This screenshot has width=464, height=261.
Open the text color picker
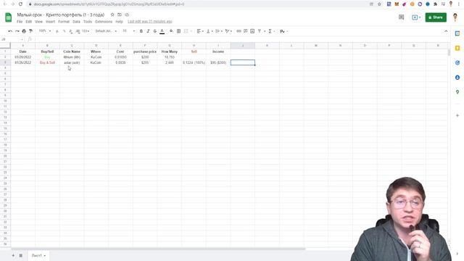pyautogui.click(x=162, y=31)
